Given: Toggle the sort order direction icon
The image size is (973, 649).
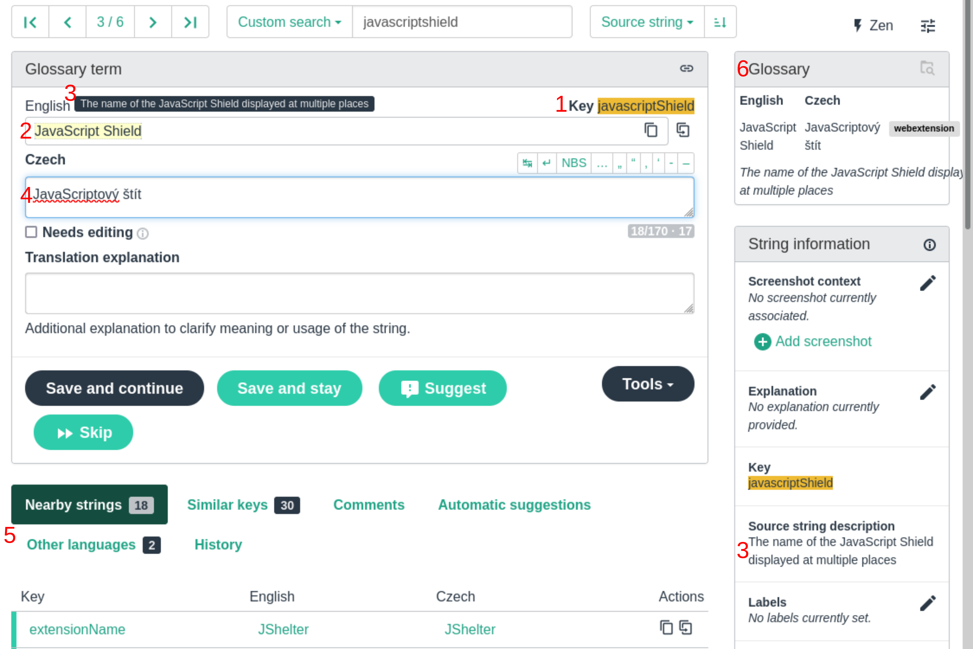Looking at the screenshot, I should (x=720, y=22).
